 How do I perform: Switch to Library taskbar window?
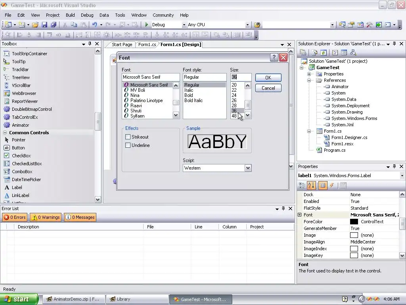(137, 299)
